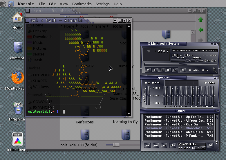Click the XMMS balance slider
Image resolution: width=226 pixels, height=160 pixels.
pos(197,61)
